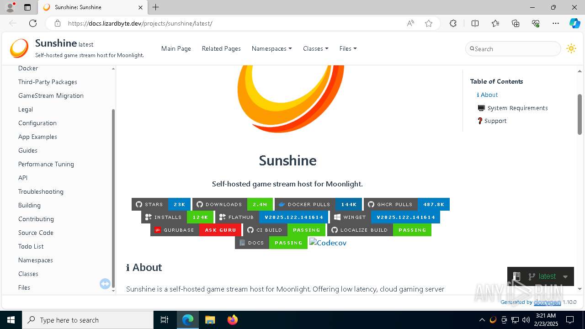Open GameStream Migration in the sidebar
585x329 pixels.
(x=51, y=96)
